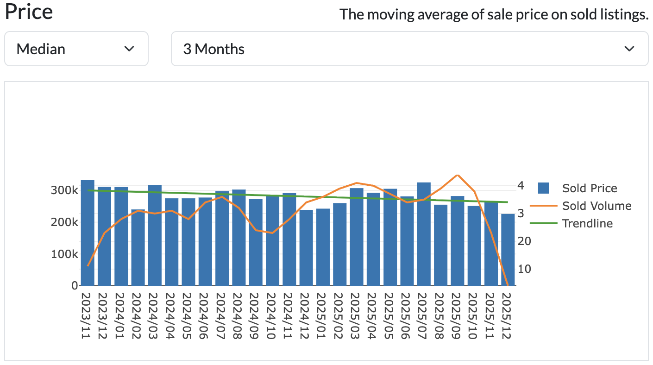
Task: Click the chevron on the 3 Months dropdown
Action: pyautogui.click(x=629, y=49)
